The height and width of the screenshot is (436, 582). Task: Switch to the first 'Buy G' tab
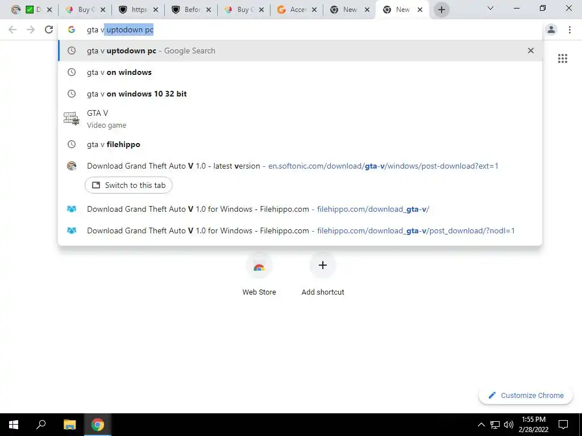pos(85,10)
